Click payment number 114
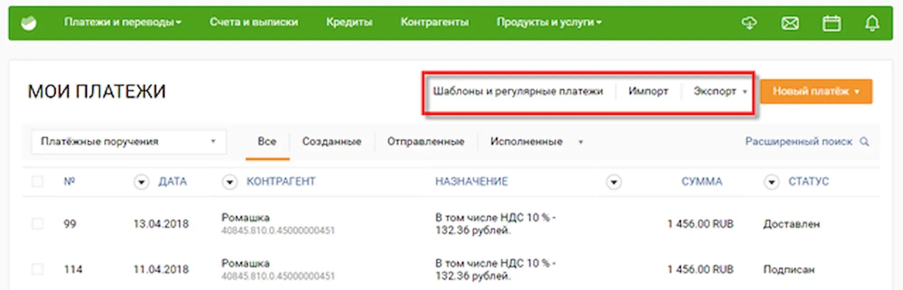 tap(73, 269)
